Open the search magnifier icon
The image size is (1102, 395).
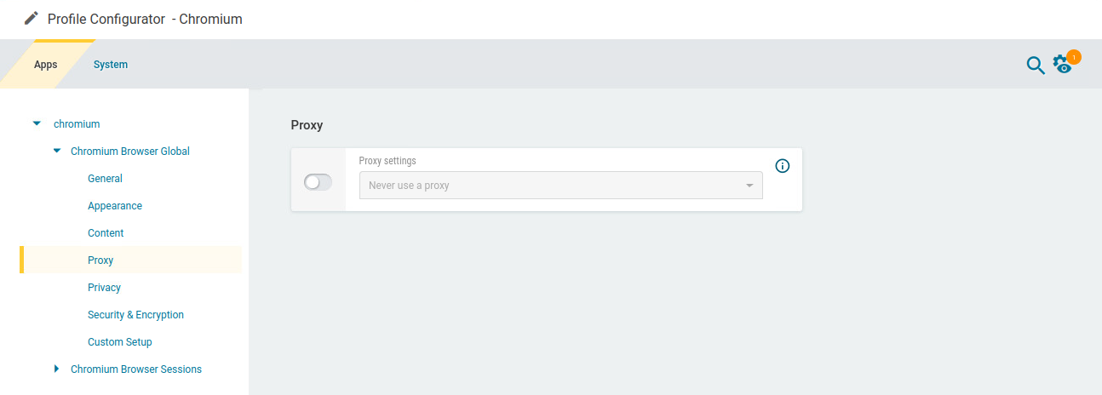[x=1035, y=65]
